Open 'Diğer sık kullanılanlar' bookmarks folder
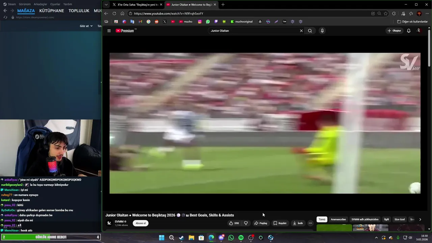Screen dimensions: 432x243 click(412, 22)
